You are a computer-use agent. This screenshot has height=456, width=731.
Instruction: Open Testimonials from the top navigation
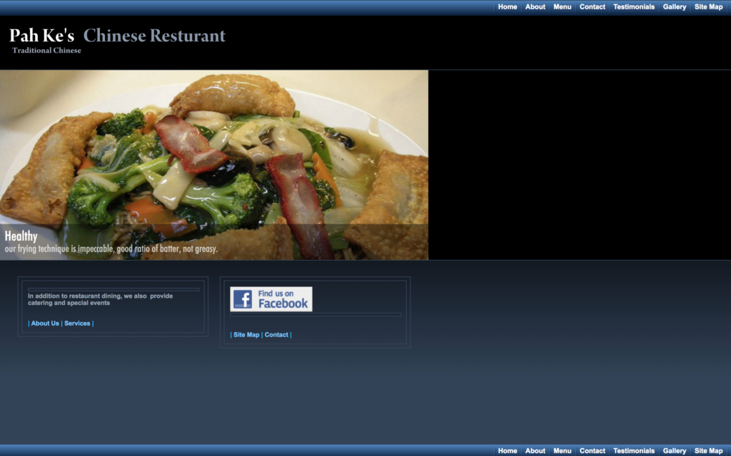pos(634,7)
